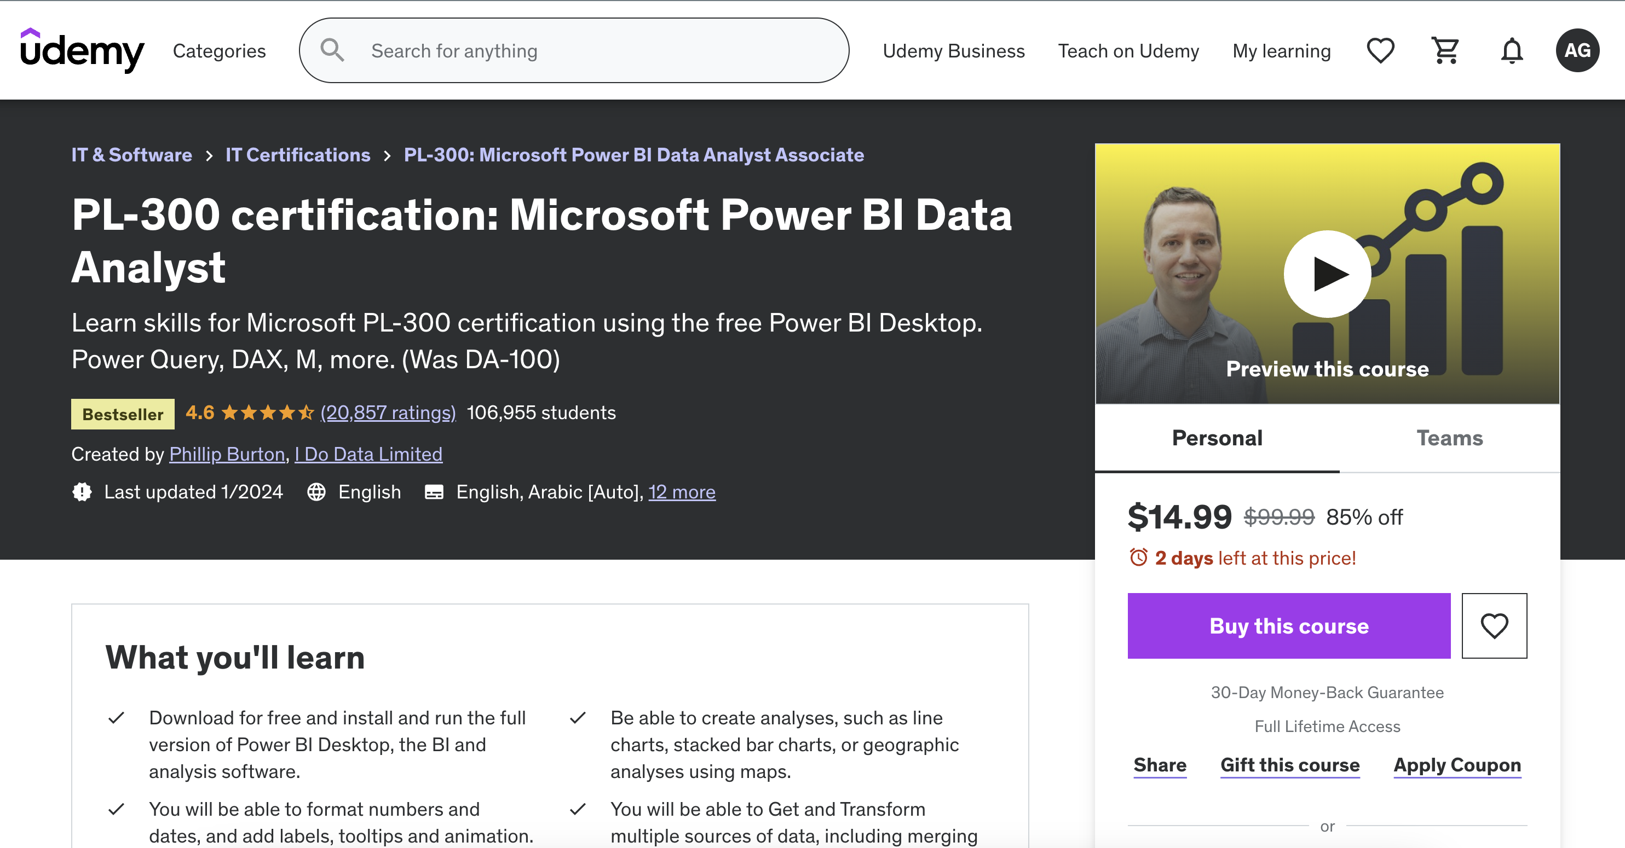Viewport: 1625px width, 848px height.
Task: Click the search magnifier icon
Action: tap(332, 50)
